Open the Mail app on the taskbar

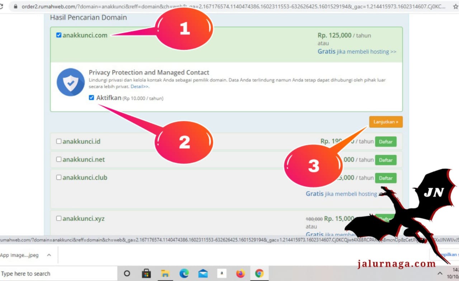203,273
